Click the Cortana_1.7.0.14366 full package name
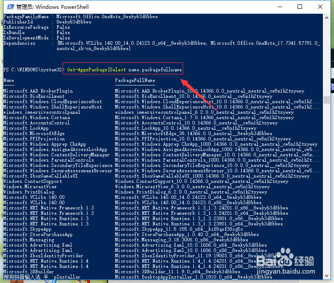This screenshot has width=334, height=283. pyautogui.click(x=204, y=117)
